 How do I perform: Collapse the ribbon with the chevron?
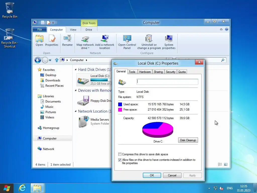221,29
